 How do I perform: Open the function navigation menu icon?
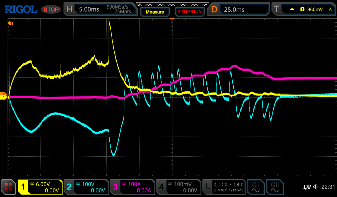click(x=8, y=187)
